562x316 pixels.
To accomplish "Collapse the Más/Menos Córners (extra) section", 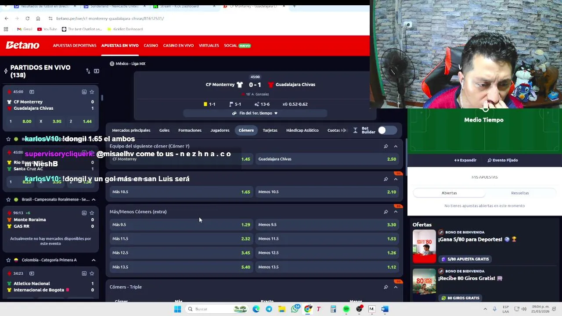I will point(396,212).
